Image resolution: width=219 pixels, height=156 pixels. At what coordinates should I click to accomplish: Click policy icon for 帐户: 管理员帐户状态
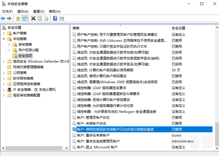[x=74, y=118]
